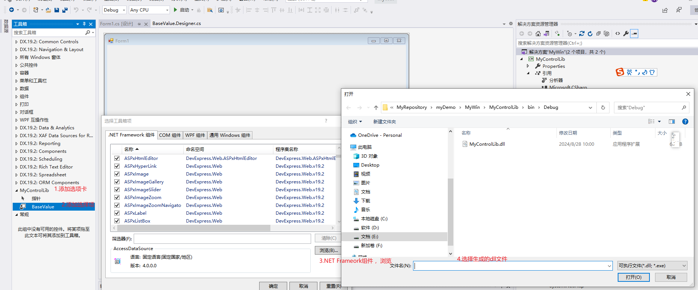Click the 新建文件夹 new folder button
The image size is (698, 290).
tap(385, 122)
